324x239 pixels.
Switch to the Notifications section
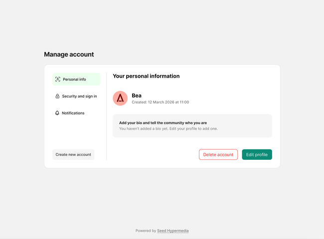click(x=73, y=113)
